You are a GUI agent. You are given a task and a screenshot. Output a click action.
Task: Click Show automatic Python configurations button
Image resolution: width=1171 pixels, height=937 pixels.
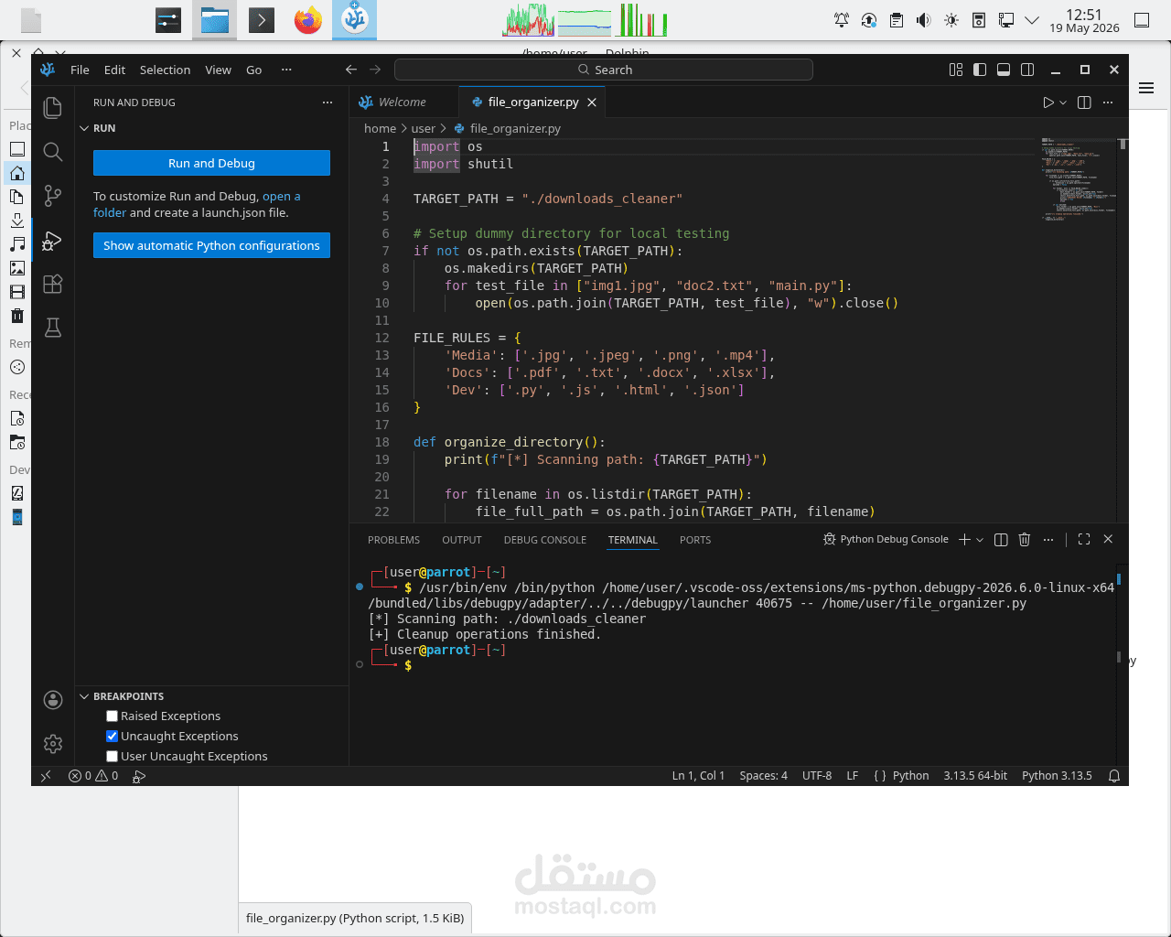point(211,245)
